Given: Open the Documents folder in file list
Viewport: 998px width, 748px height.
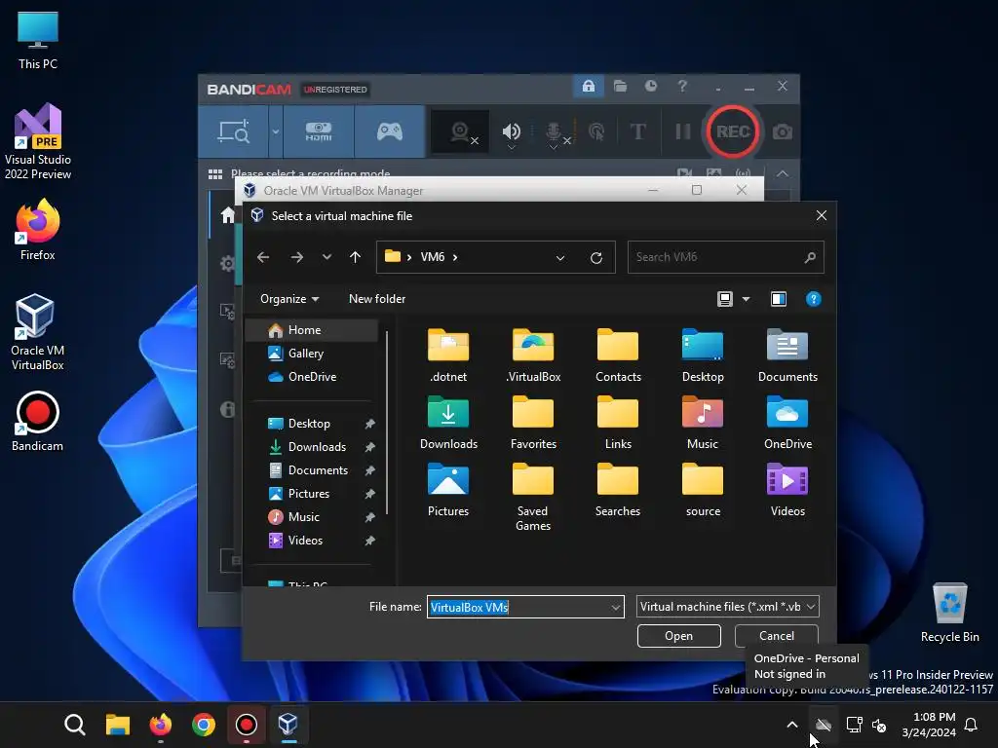Looking at the screenshot, I should pyautogui.click(x=787, y=355).
